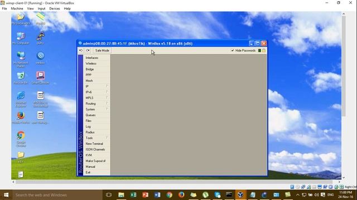Open Excel from the Windows taskbar
Viewport: 357px width, 200px height.
click(x=133, y=195)
